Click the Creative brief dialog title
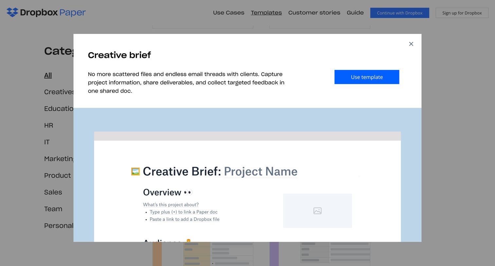495x266 pixels. tap(119, 55)
